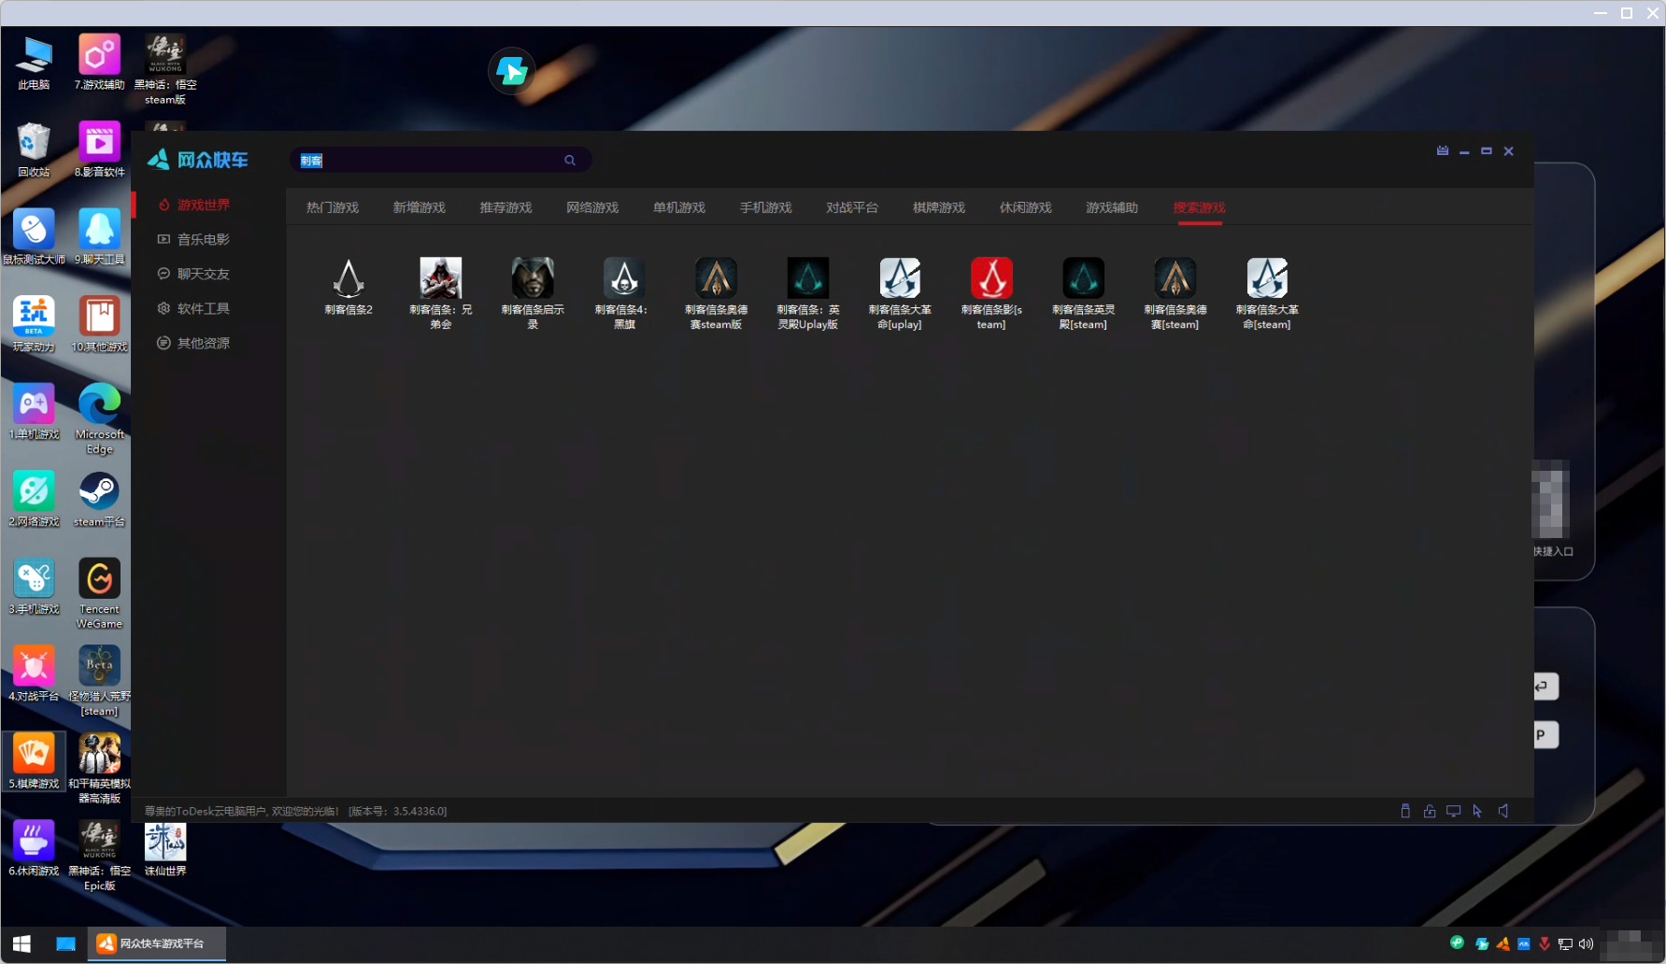Open 鼠标测试大师 desktop shortcut

(x=34, y=237)
